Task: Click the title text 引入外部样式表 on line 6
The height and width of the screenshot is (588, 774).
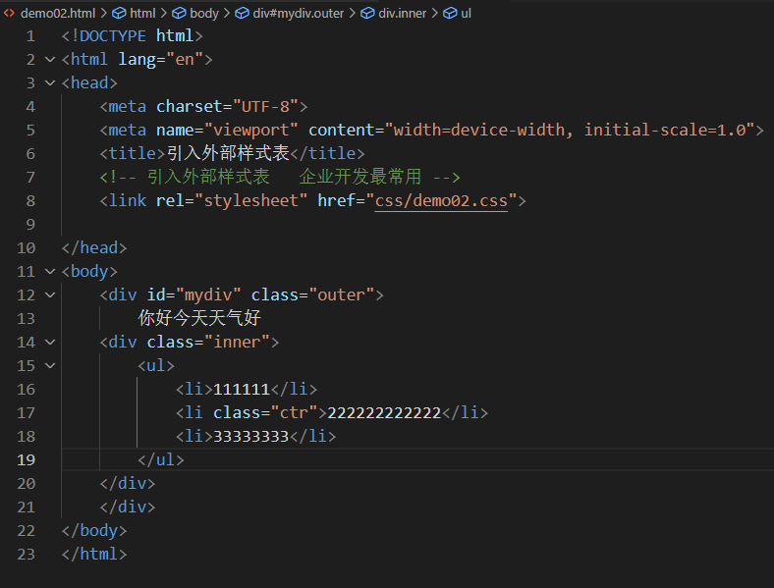Action: click(228, 153)
